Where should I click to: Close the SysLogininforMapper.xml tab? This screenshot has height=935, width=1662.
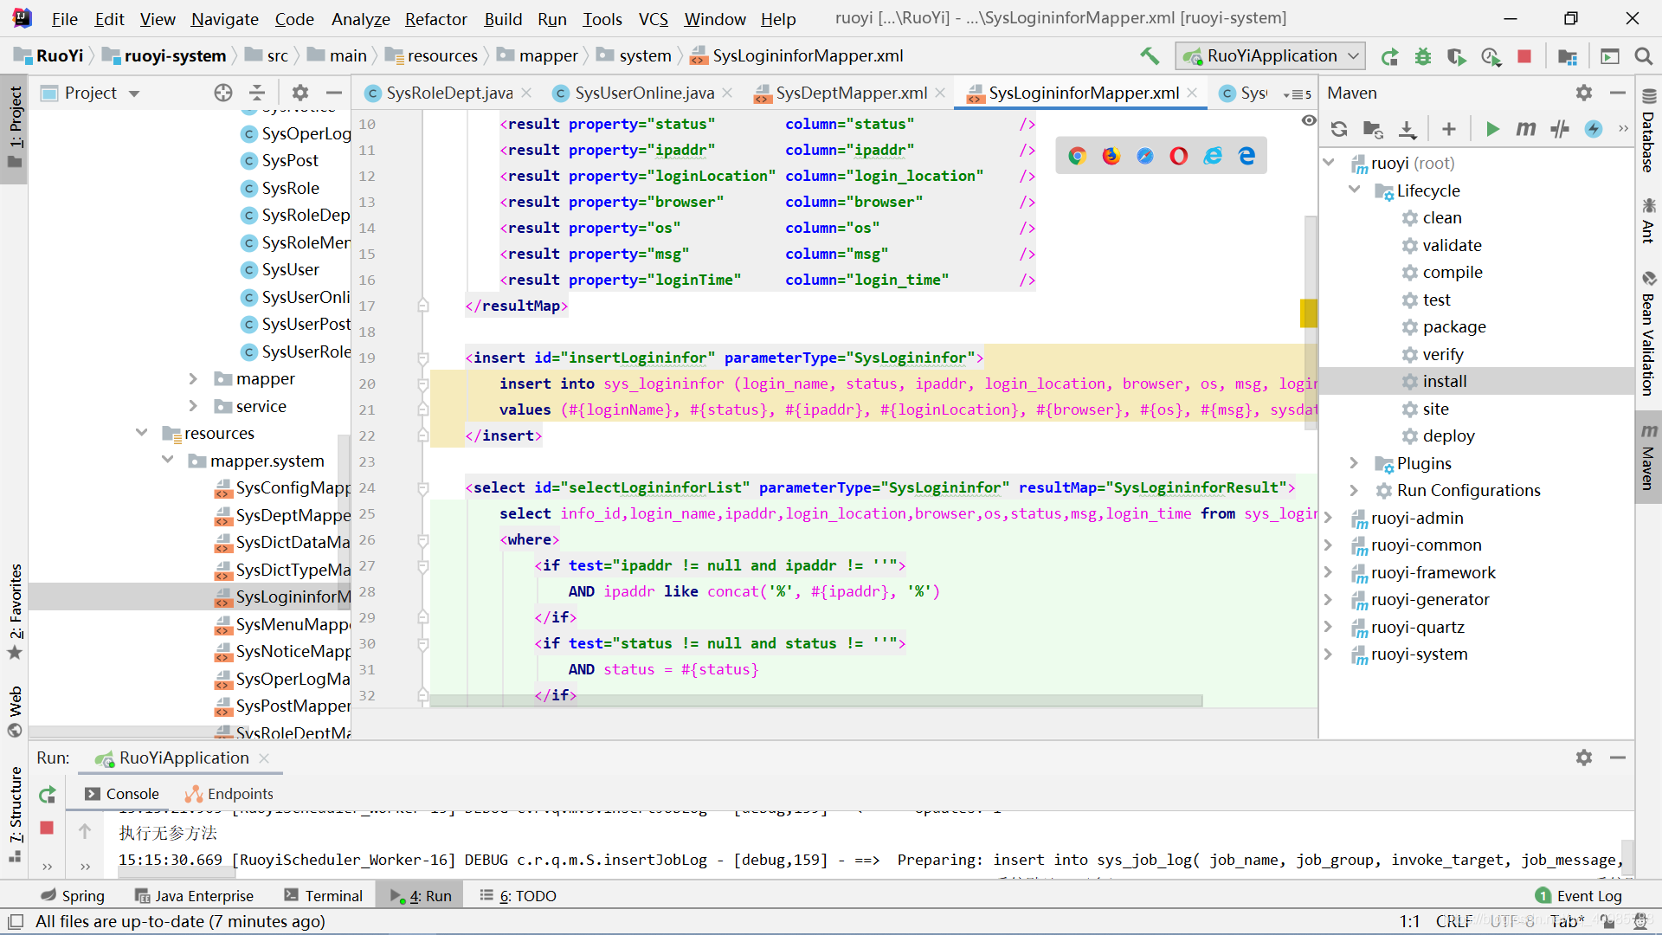[x=1193, y=93]
